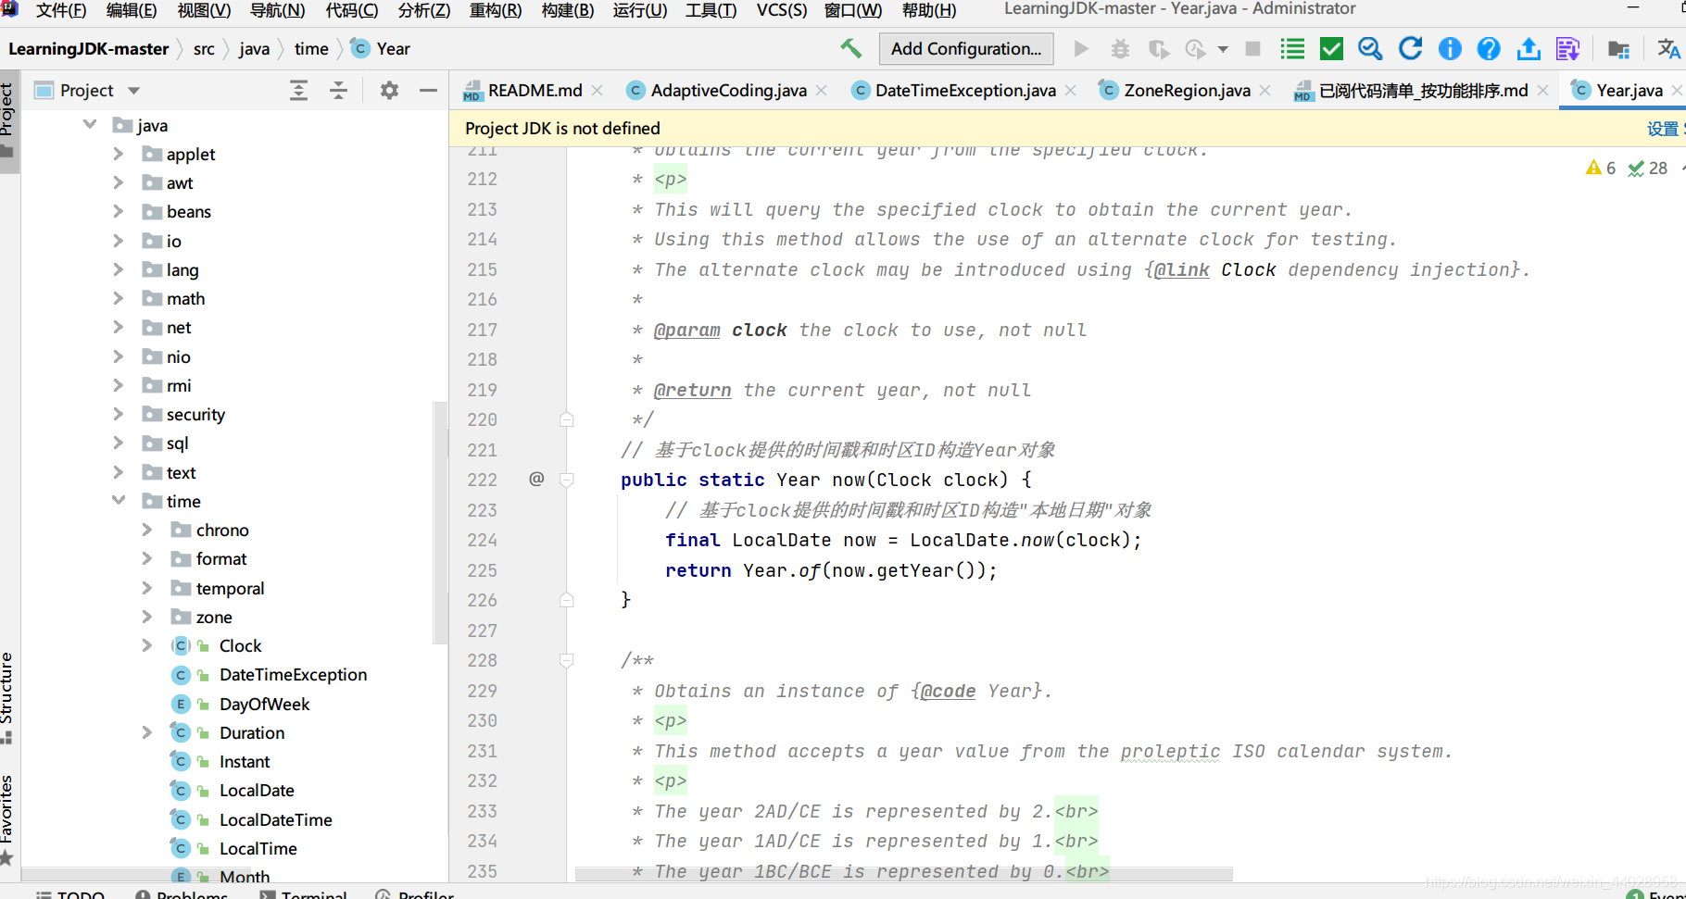The image size is (1686, 899).
Task: Click the green hammer Build Project icon
Action: (850, 48)
